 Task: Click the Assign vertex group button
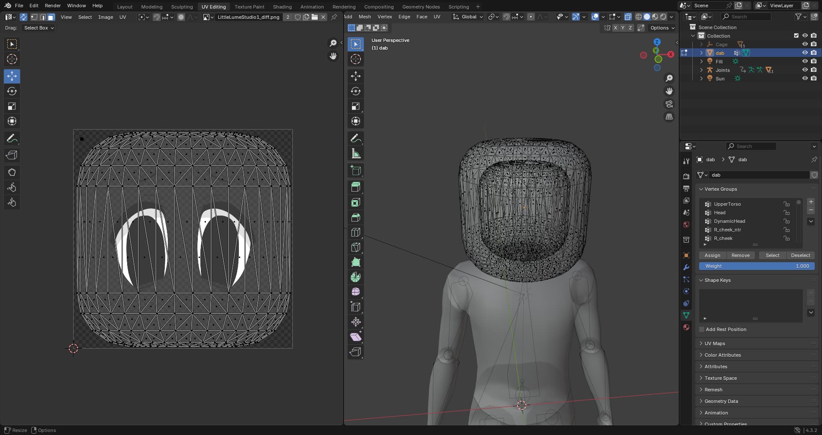click(x=712, y=255)
